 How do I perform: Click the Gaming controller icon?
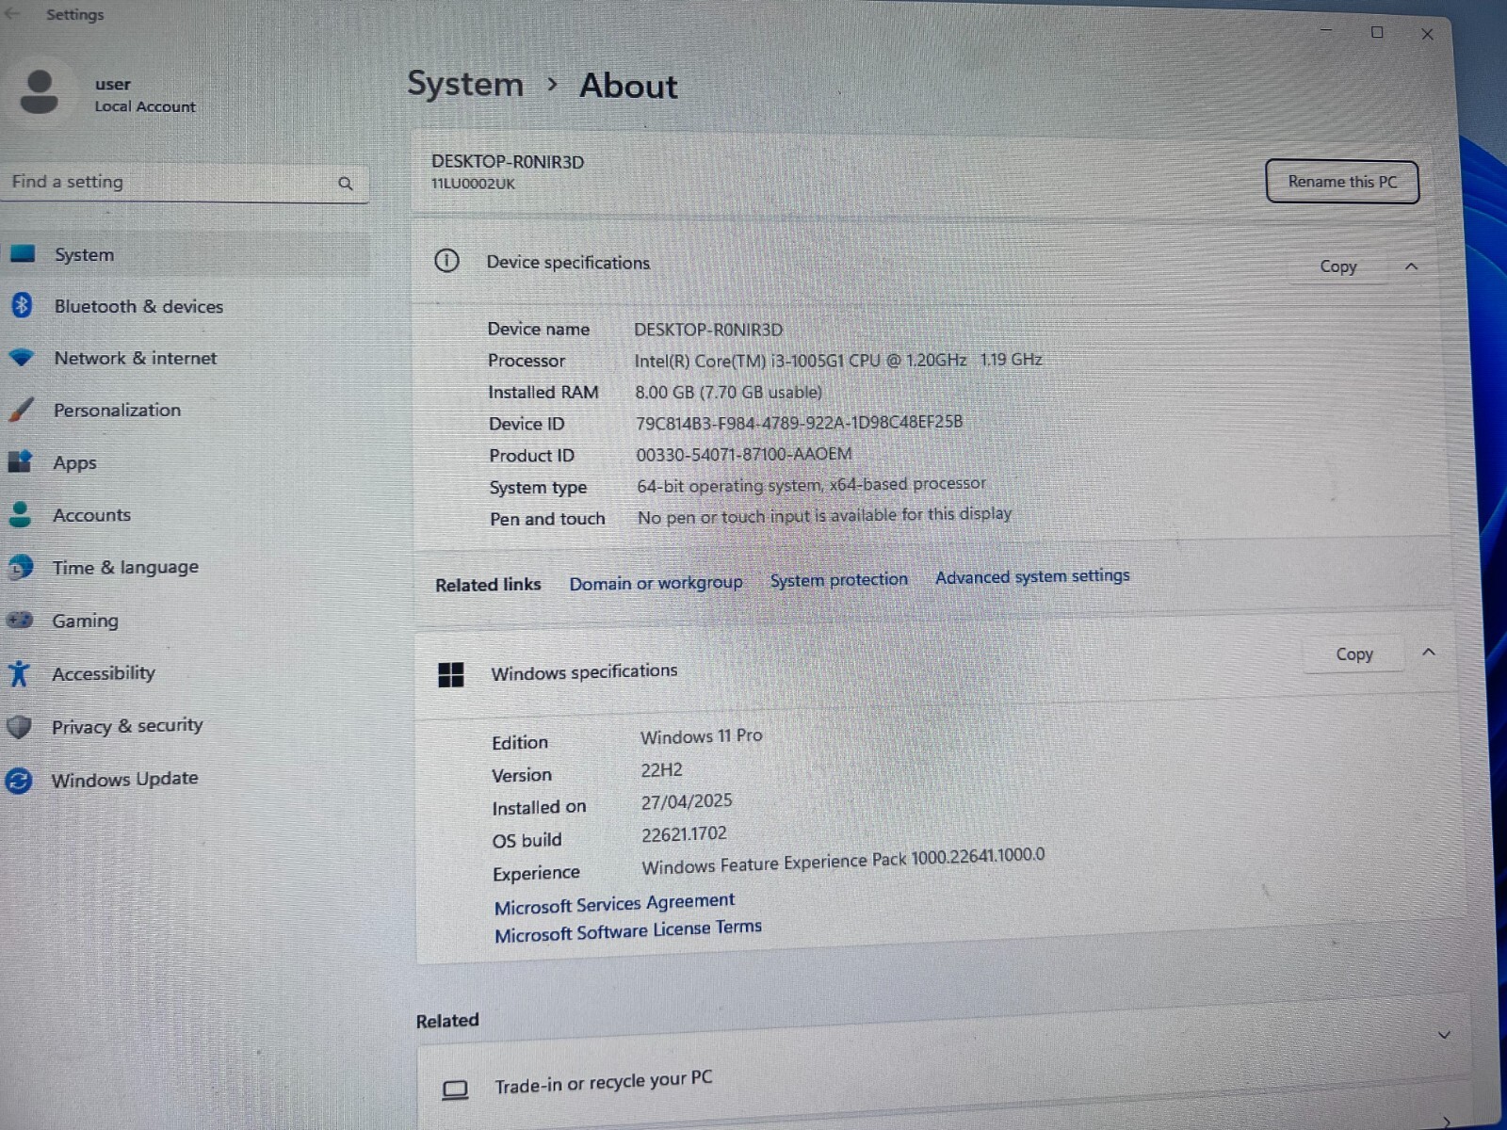click(20, 620)
